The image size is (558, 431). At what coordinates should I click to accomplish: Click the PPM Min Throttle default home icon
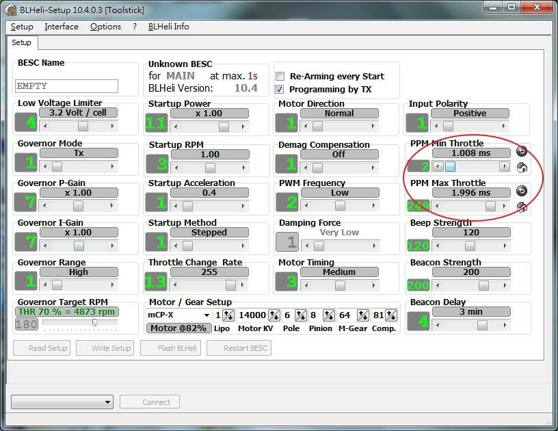(522, 167)
